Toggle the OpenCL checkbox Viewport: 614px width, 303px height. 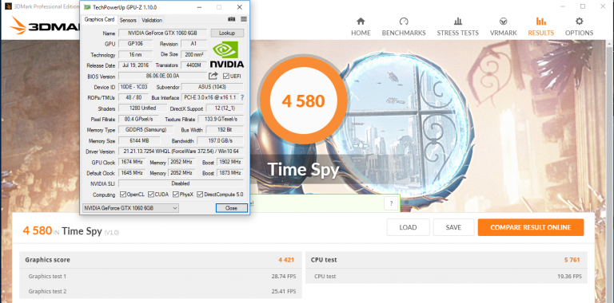123,195
